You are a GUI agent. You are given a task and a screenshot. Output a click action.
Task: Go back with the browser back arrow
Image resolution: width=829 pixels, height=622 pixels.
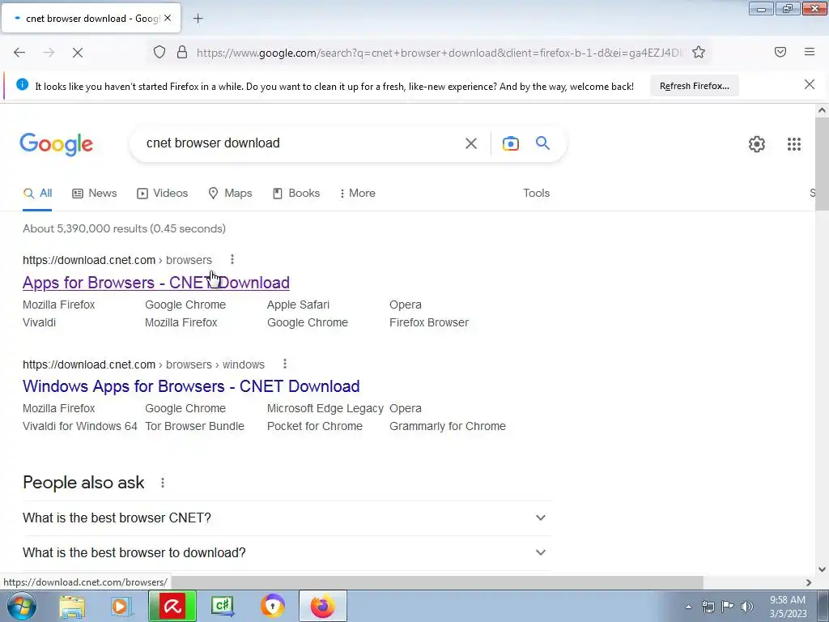(19, 53)
